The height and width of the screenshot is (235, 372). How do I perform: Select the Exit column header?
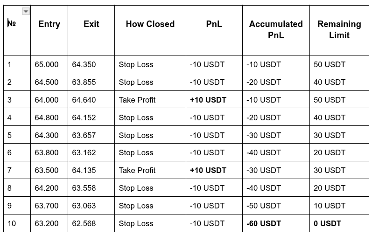tap(91, 24)
